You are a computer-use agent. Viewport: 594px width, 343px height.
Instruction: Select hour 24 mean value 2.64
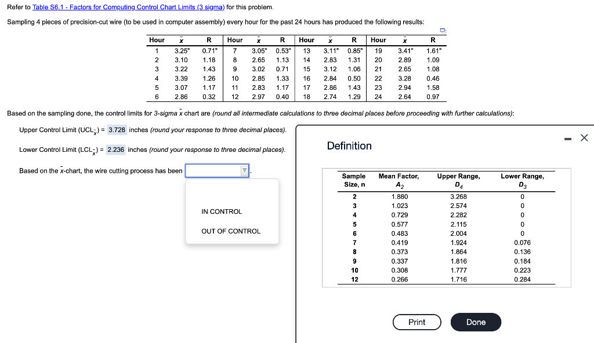pos(404,97)
